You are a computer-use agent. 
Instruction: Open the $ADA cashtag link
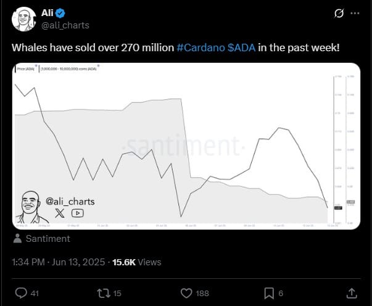241,48
